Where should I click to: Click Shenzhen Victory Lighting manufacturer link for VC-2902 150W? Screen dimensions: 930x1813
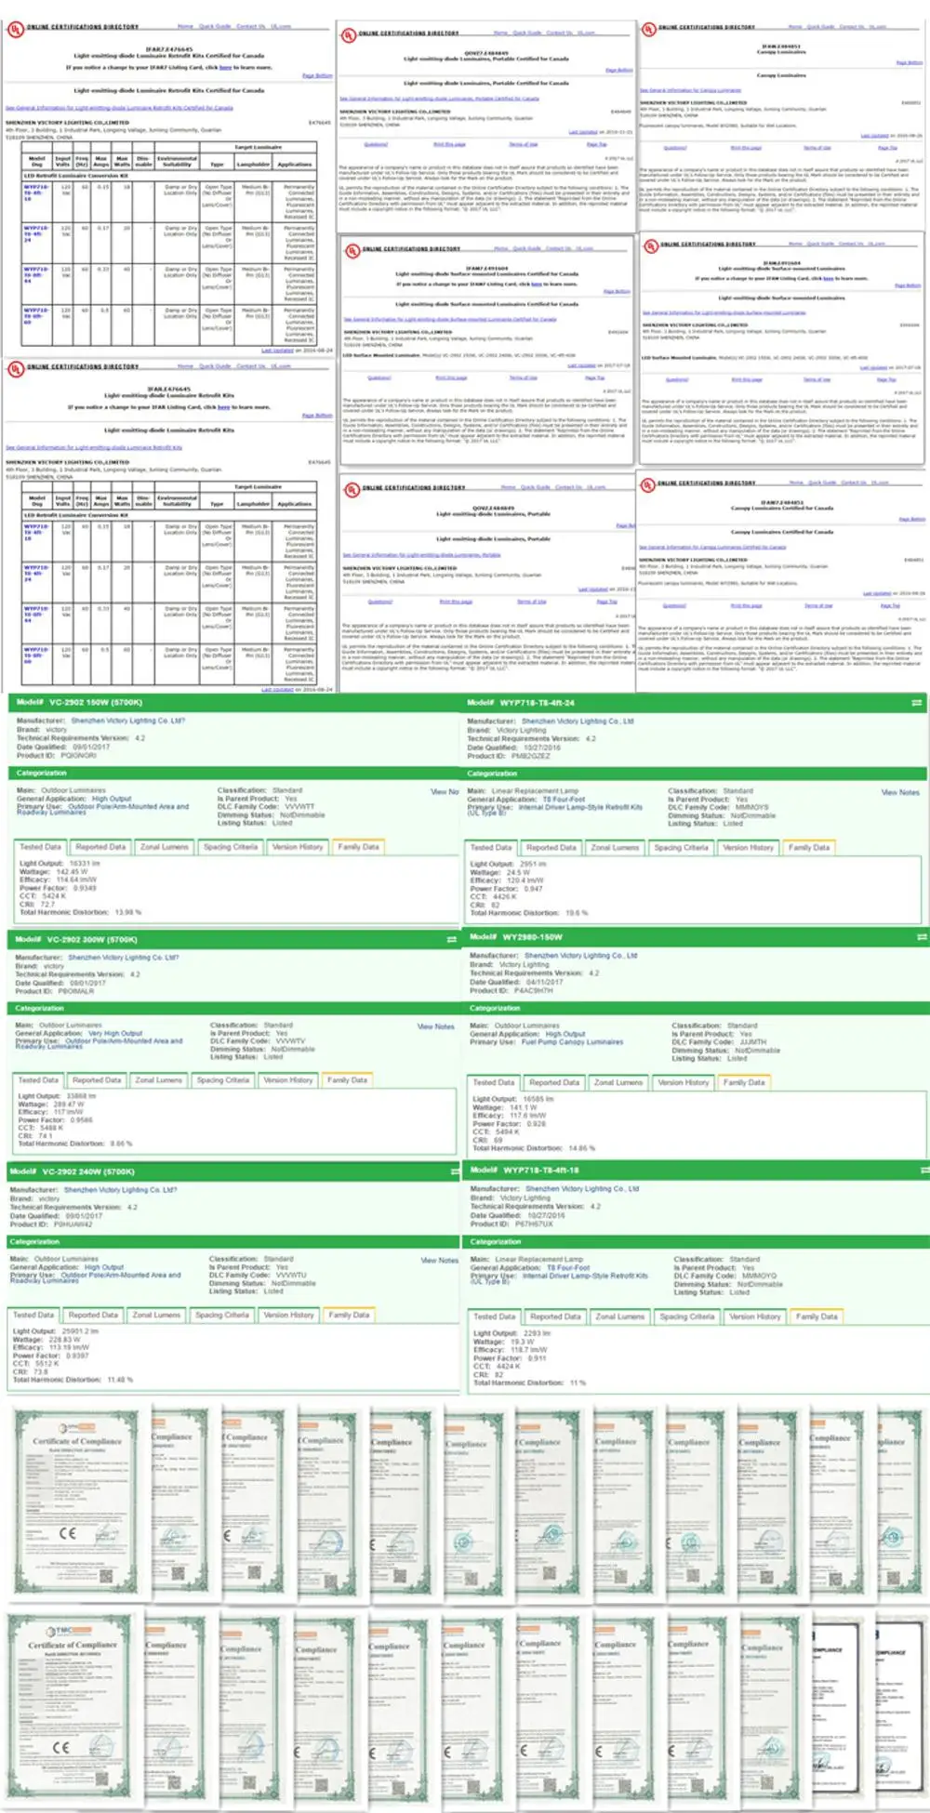[x=127, y=721]
